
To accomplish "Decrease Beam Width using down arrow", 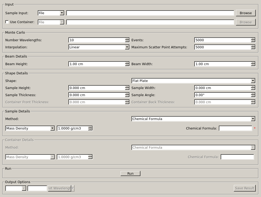I will tap(253, 65).
